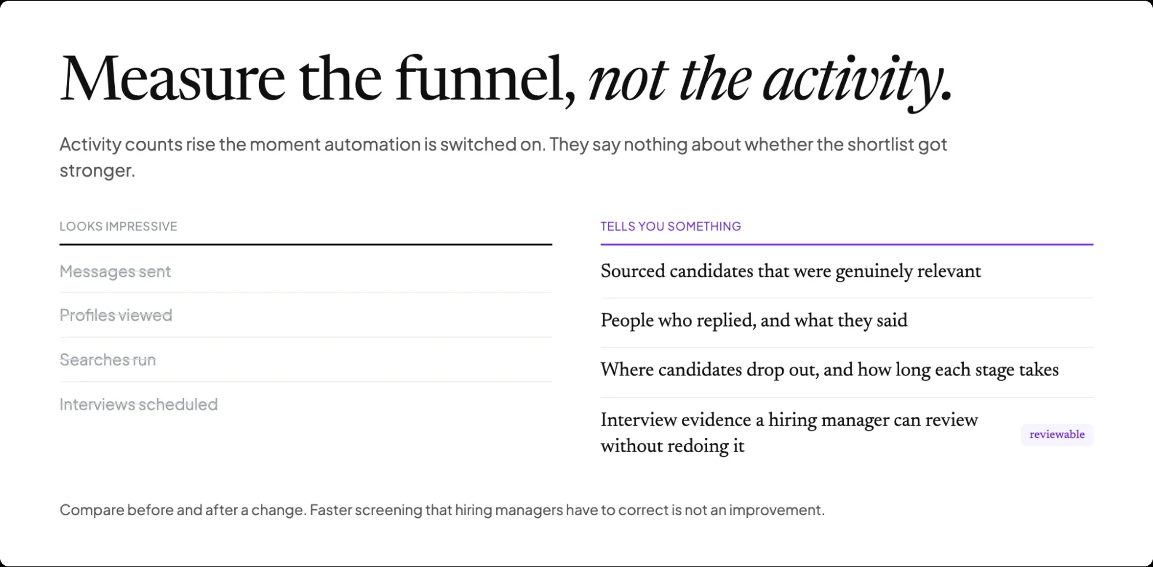
Task: Click the word 'stronger.' in the subtitle
Action: tap(97, 171)
